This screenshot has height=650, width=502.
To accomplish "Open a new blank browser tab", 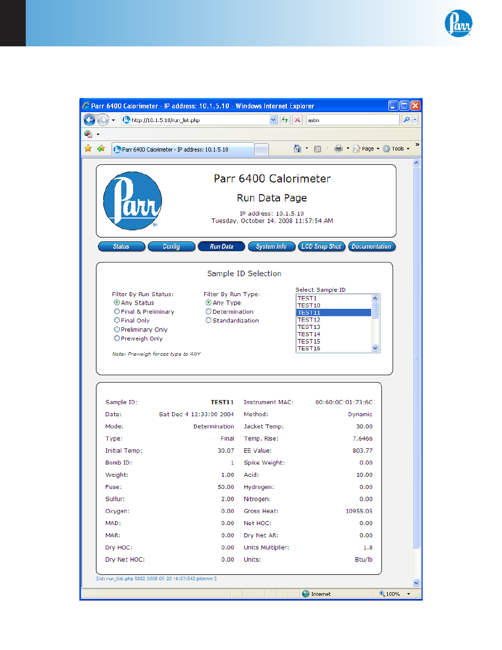I will (x=262, y=149).
